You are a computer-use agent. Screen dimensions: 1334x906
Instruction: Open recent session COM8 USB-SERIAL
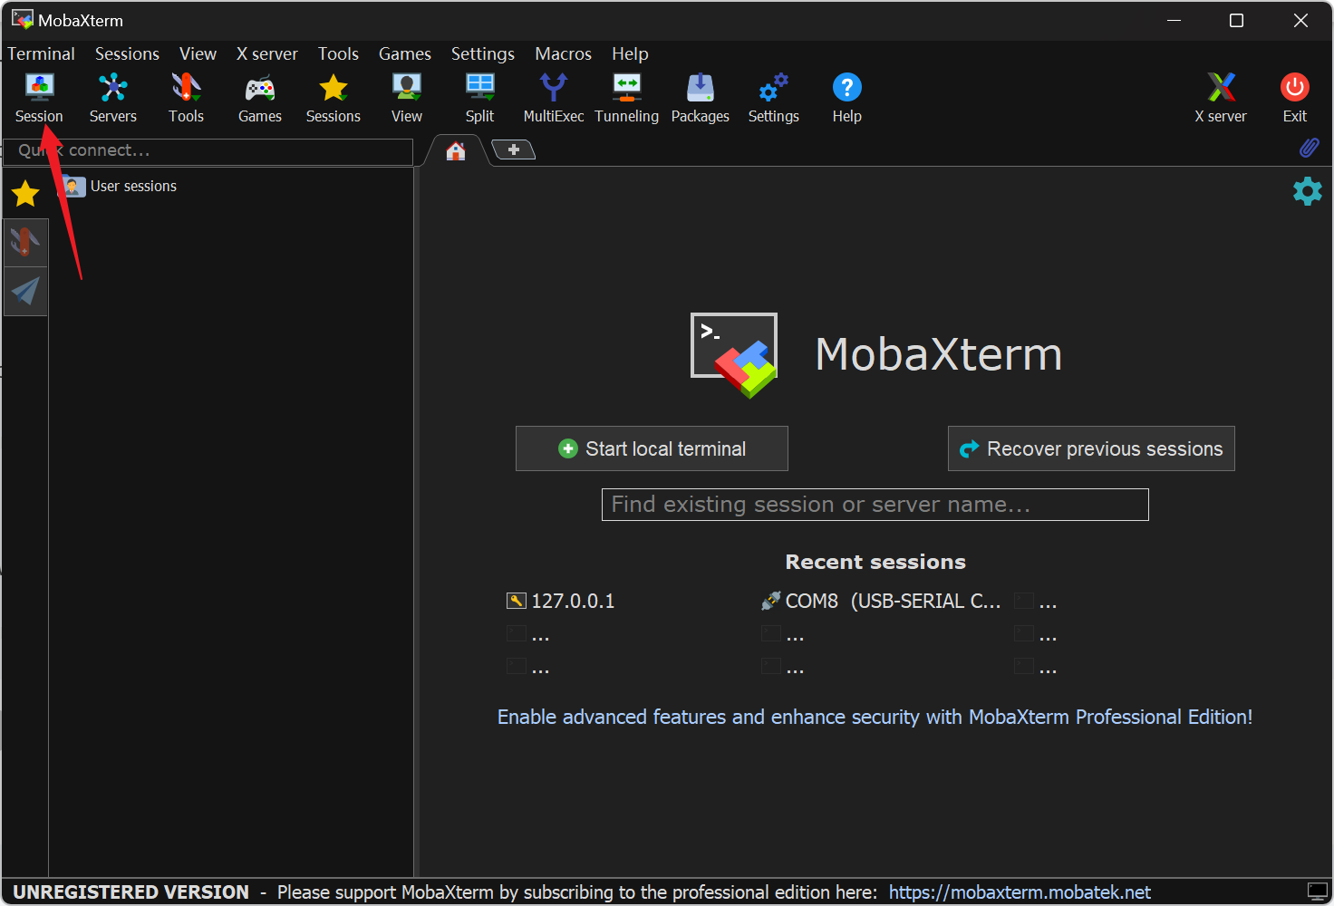[881, 601]
